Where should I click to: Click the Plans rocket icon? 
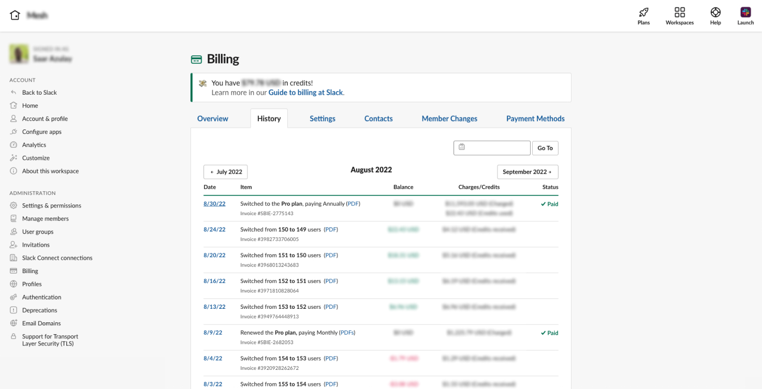click(643, 12)
